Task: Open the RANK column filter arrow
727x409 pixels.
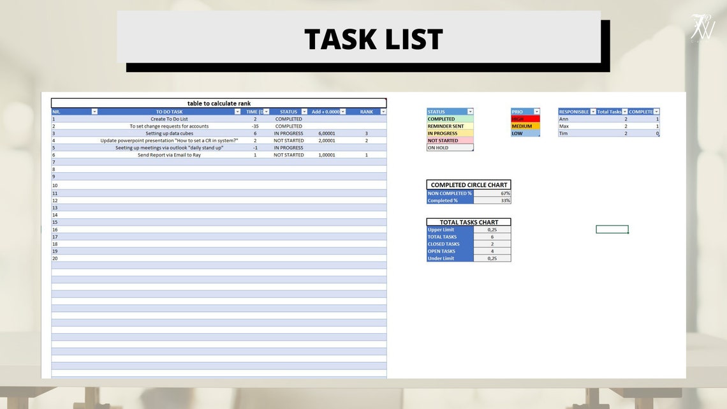Action: tap(383, 112)
